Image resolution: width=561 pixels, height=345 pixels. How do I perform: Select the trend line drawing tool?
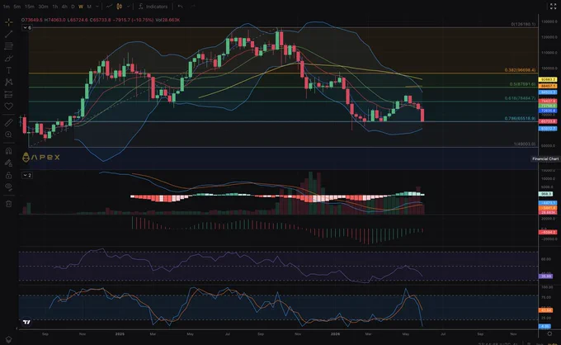click(x=8, y=34)
